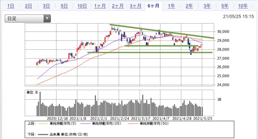Switch to the 2日 period tab
The height and width of the screenshot is (139, 258).
point(29,6)
